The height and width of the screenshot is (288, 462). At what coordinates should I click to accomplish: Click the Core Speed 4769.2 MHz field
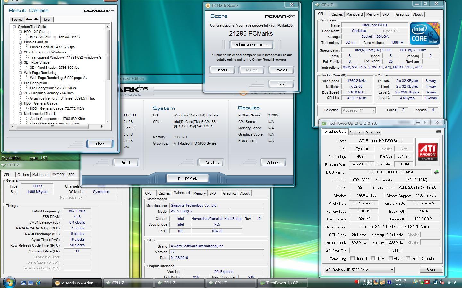(356, 81)
